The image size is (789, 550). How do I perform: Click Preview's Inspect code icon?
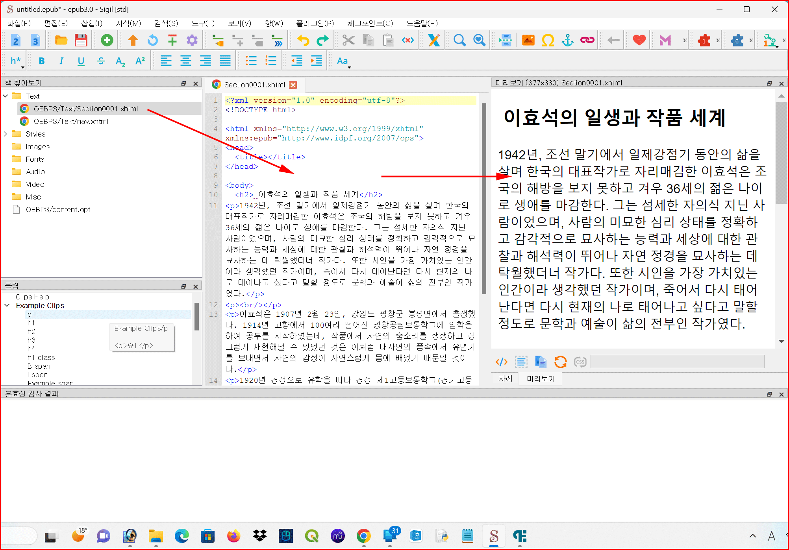501,362
